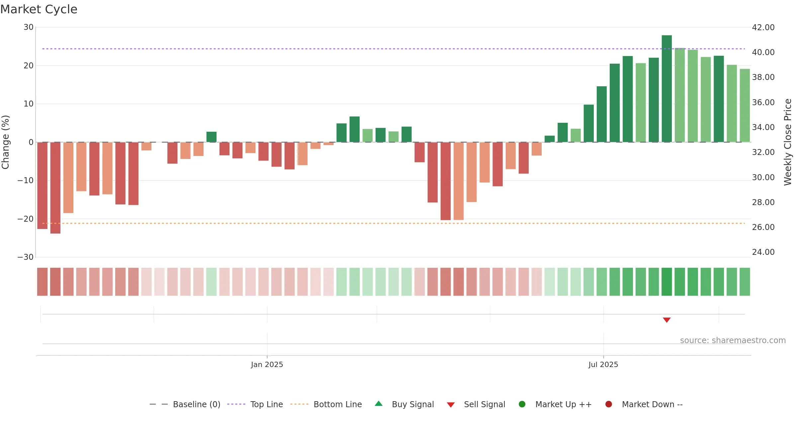Toggle the Market Up ++ legend entry
Screen dimensions: 797x448
coord(555,404)
